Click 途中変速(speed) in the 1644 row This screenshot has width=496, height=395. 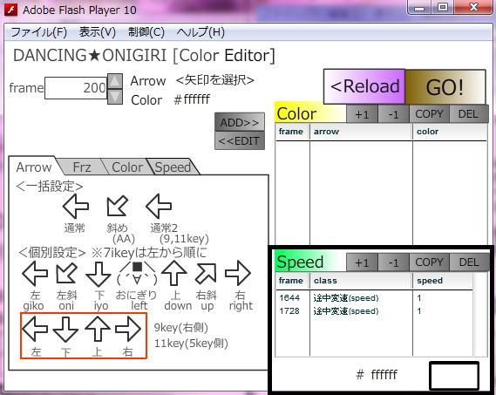tap(346, 298)
